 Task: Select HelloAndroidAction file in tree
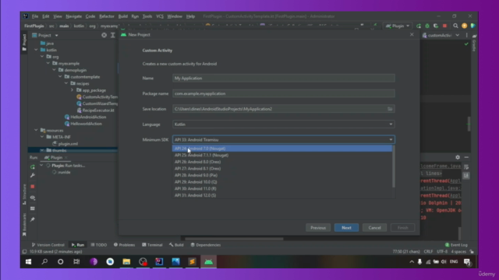coord(85,117)
